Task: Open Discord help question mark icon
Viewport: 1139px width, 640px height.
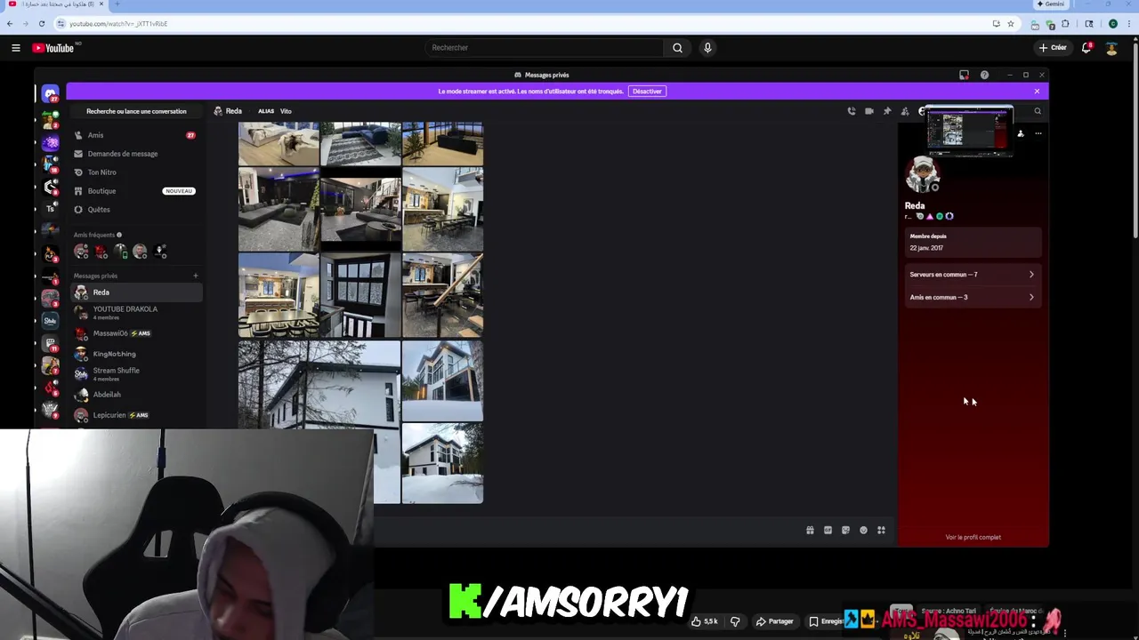Action: [x=984, y=75]
